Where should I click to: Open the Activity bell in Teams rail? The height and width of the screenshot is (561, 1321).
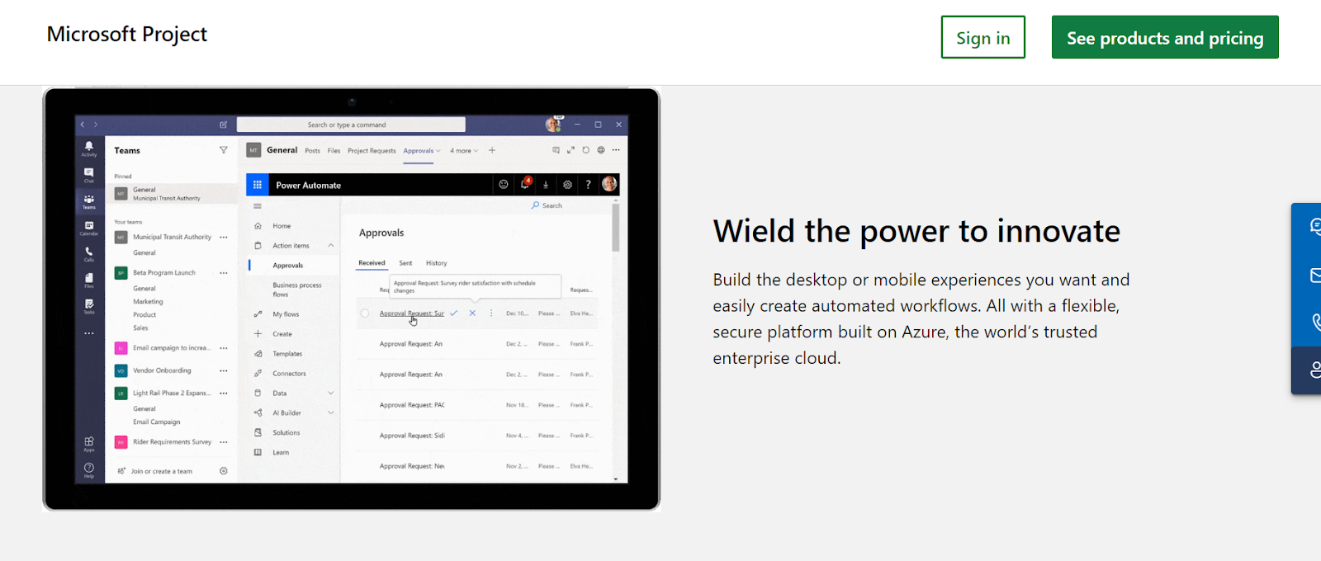tap(89, 148)
